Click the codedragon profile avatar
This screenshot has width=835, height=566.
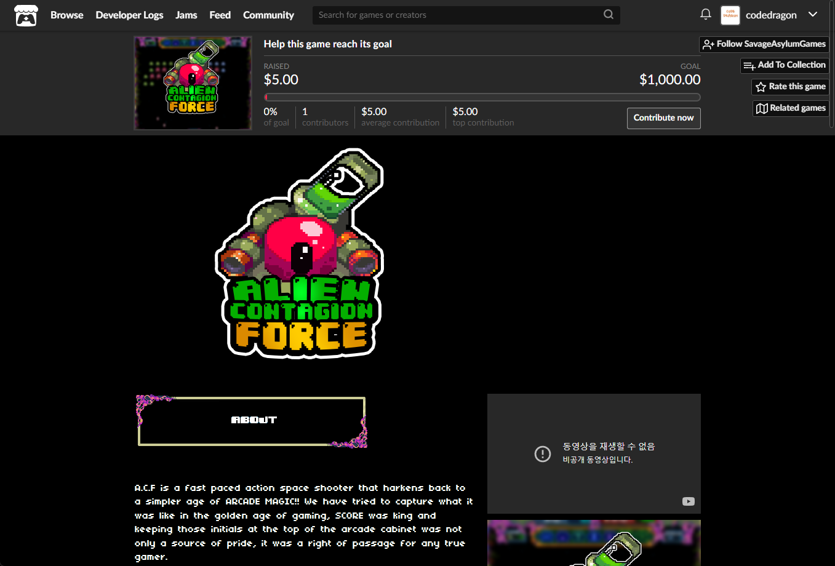(x=730, y=15)
